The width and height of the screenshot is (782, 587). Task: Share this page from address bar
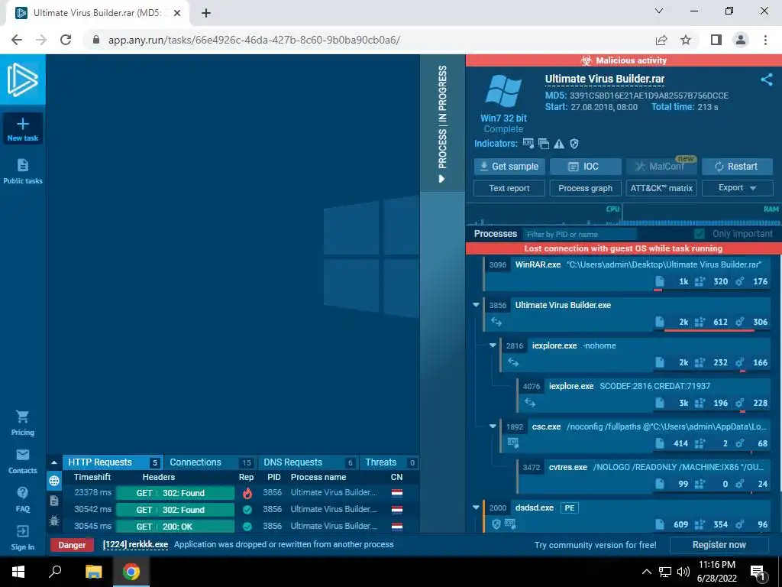[x=661, y=40]
